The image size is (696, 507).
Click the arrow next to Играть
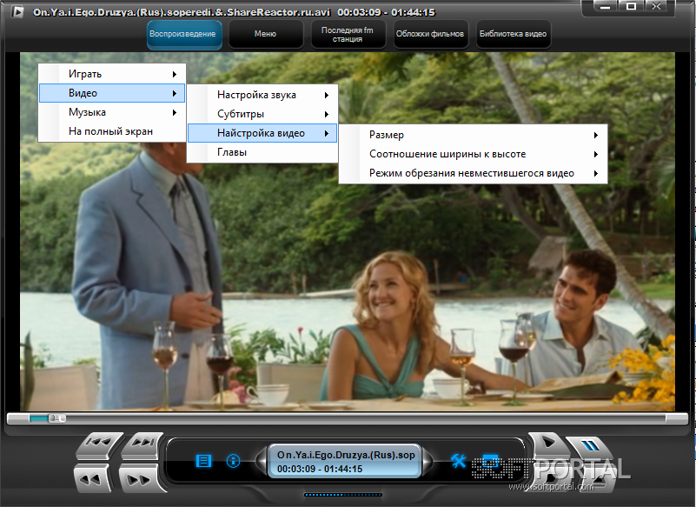[x=175, y=74]
